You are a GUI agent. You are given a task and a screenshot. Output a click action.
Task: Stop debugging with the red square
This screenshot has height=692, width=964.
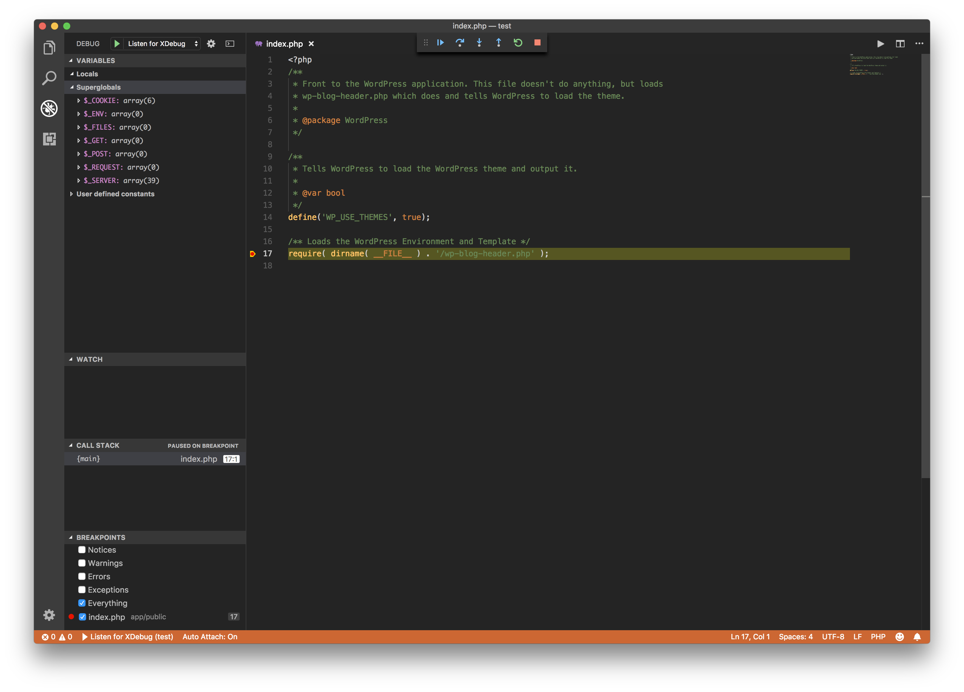(x=537, y=42)
